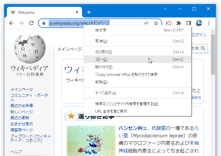Choose コピー(C) copy menu item
The width and height of the screenshot is (221, 156).
point(137,60)
